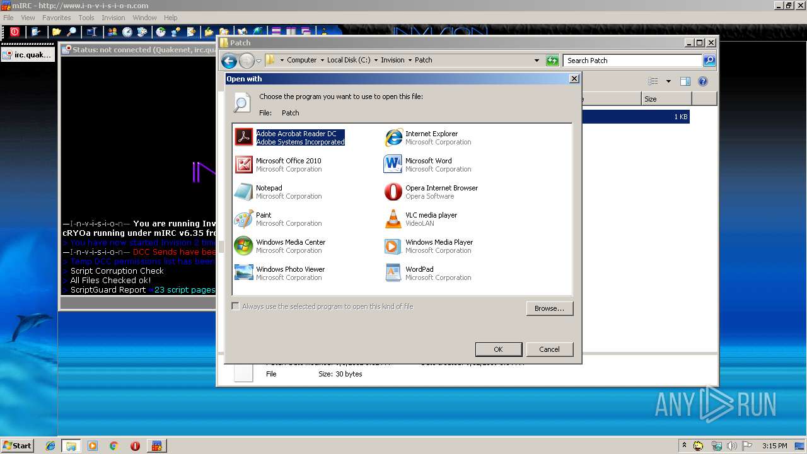The height and width of the screenshot is (454, 807).
Task: Open Explorer help question-mark icon
Action: (x=703, y=81)
